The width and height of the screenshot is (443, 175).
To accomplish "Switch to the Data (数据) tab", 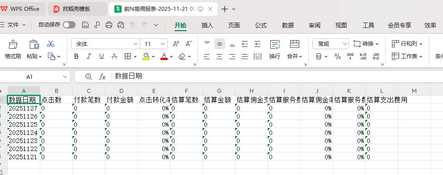I will 287,25.
